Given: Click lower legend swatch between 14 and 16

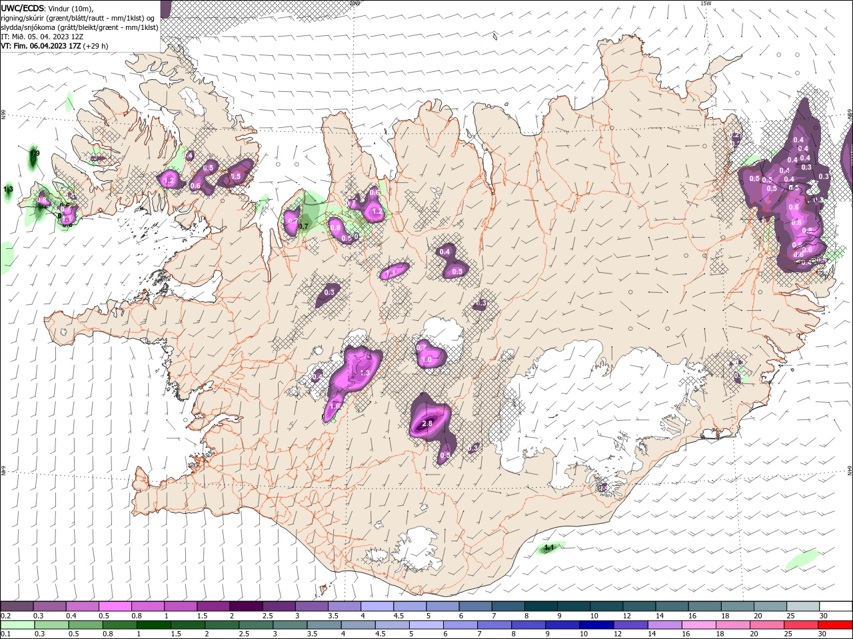Looking at the screenshot, I should pyautogui.click(x=665, y=625).
